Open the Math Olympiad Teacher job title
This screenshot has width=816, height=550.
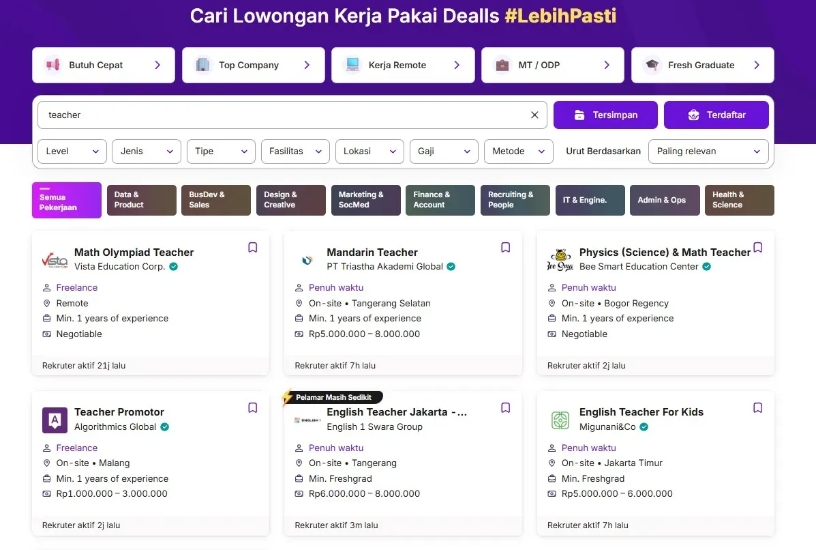[x=134, y=252]
